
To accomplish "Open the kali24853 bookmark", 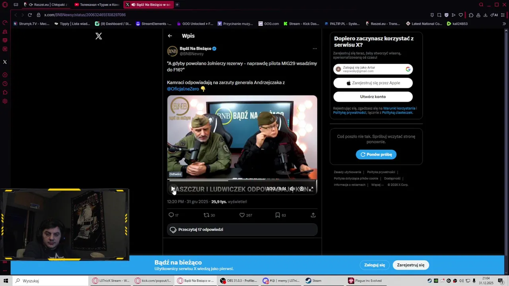I will click(457, 24).
